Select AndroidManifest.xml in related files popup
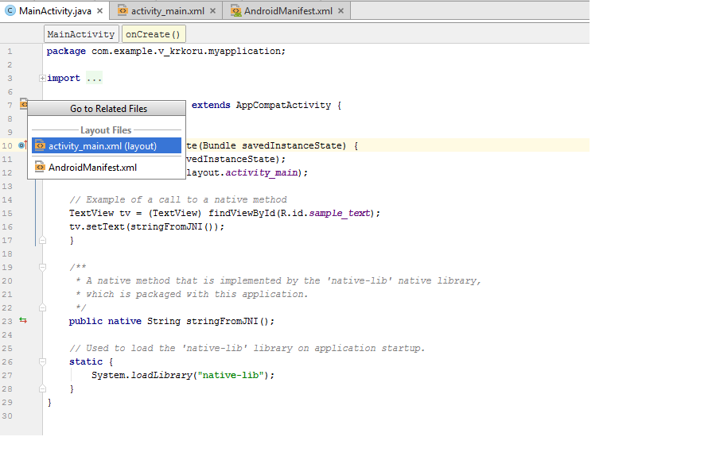The image size is (716, 452). (107, 168)
